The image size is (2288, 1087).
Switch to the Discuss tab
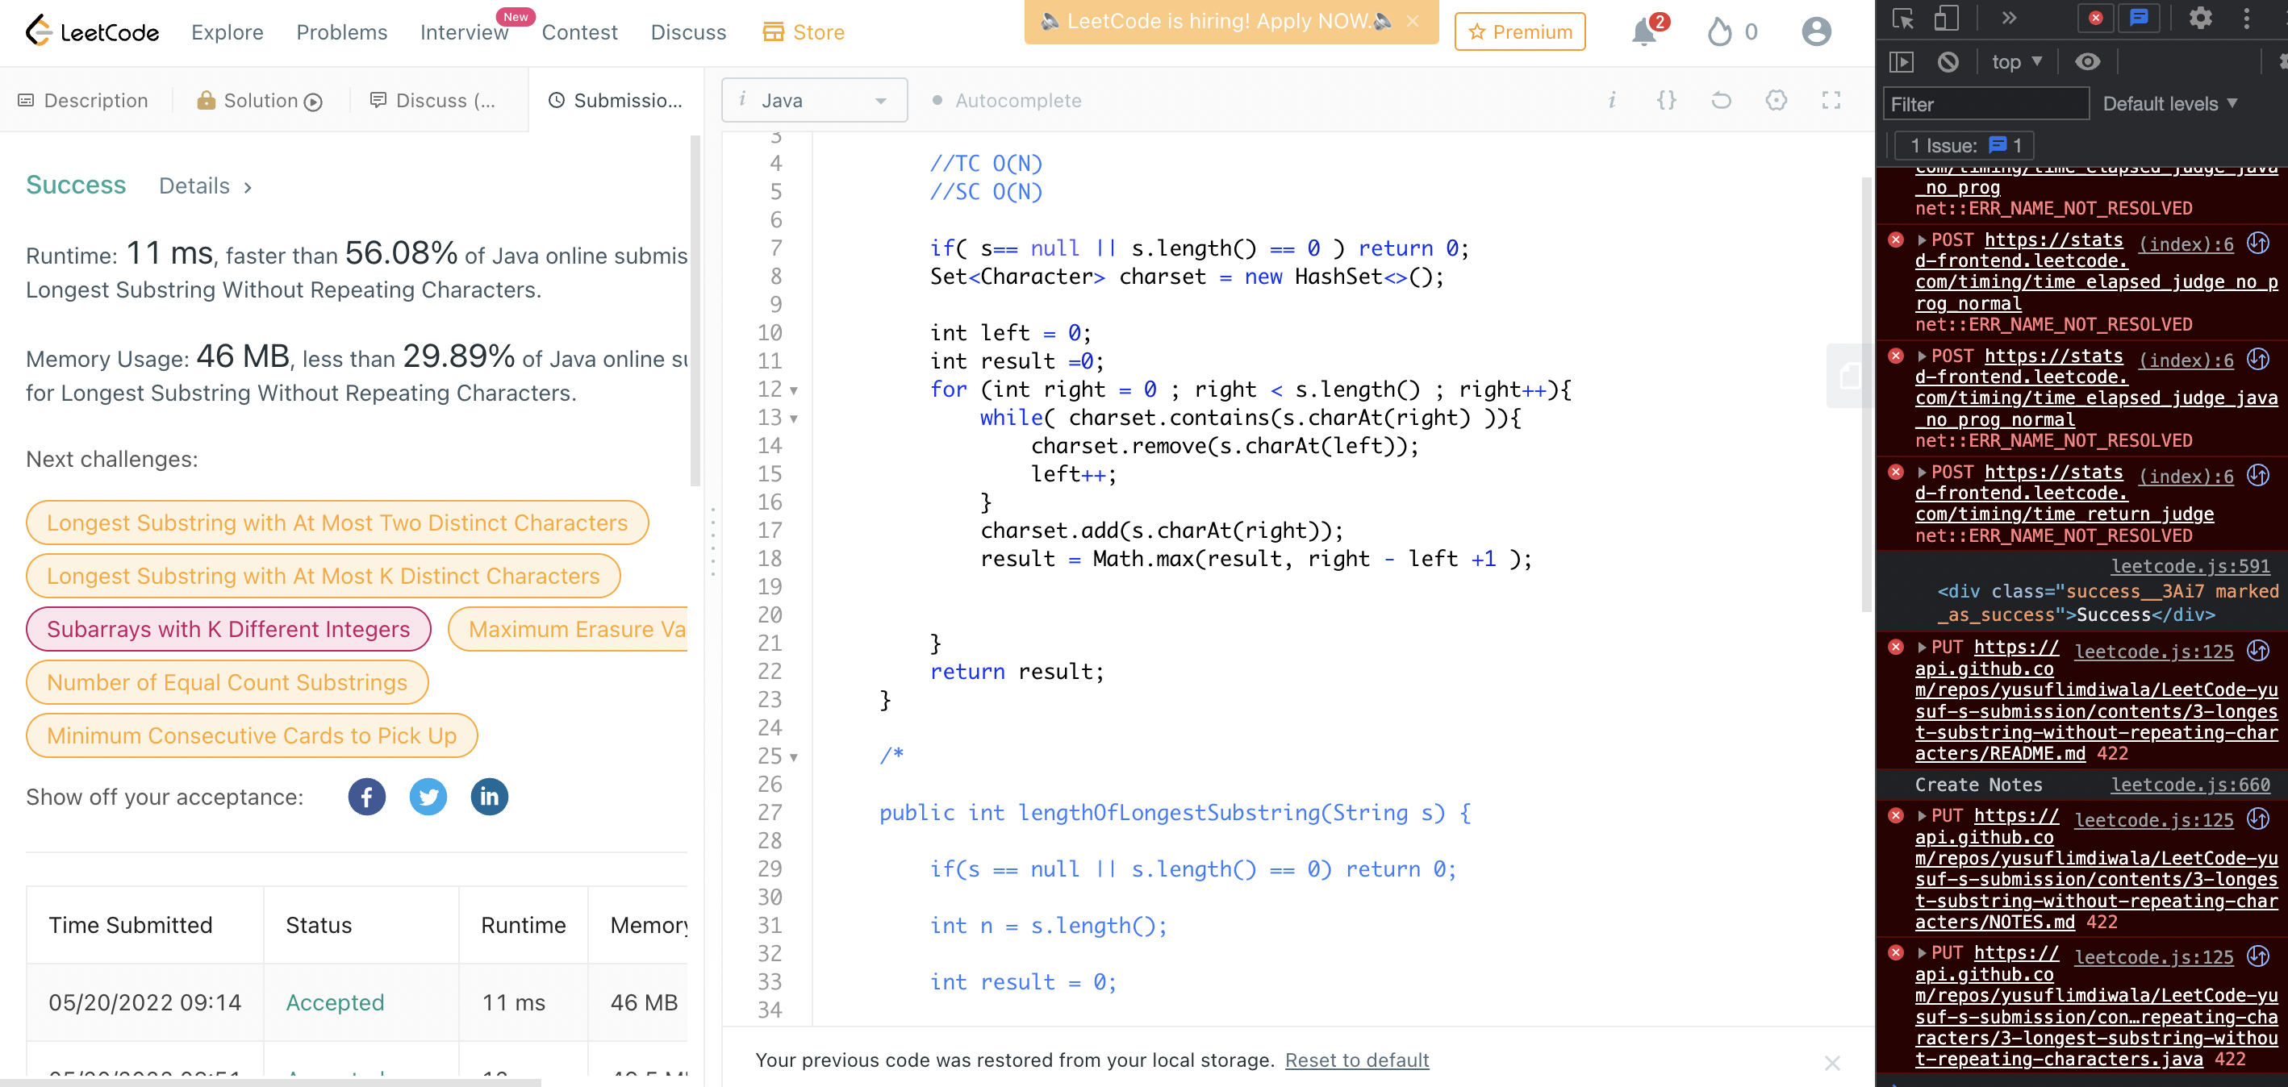[x=432, y=100]
